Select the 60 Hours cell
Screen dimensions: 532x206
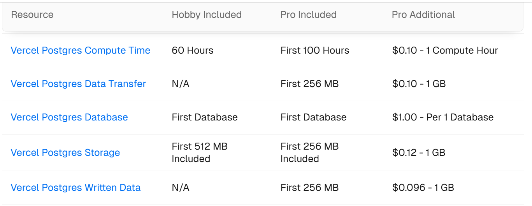(x=193, y=51)
